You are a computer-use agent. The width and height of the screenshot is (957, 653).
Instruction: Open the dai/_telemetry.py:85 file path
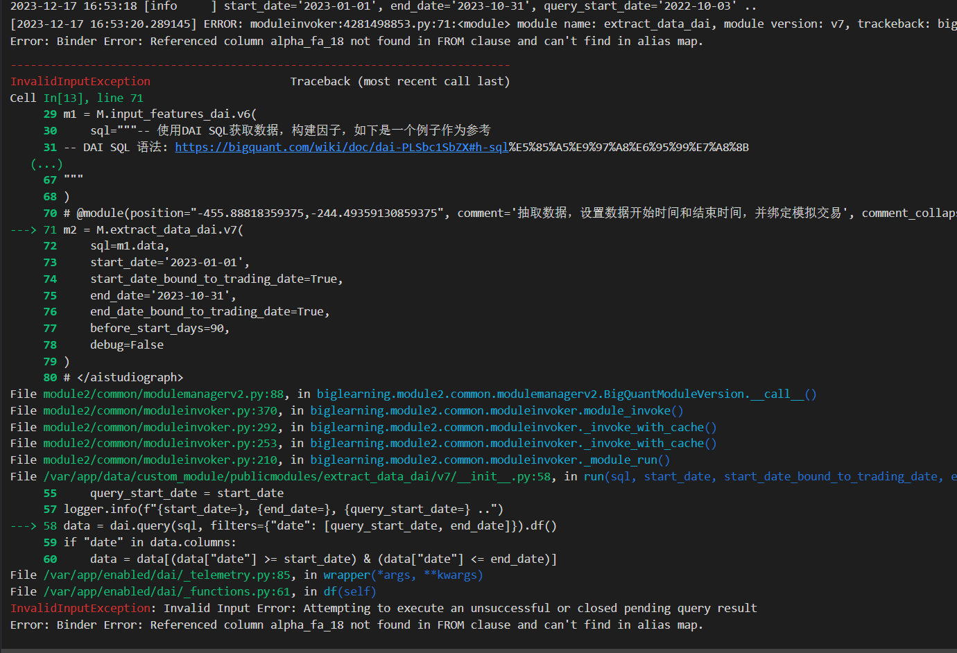pyautogui.click(x=166, y=575)
